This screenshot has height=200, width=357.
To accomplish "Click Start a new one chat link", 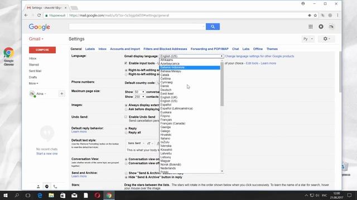I will (x=47, y=154).
